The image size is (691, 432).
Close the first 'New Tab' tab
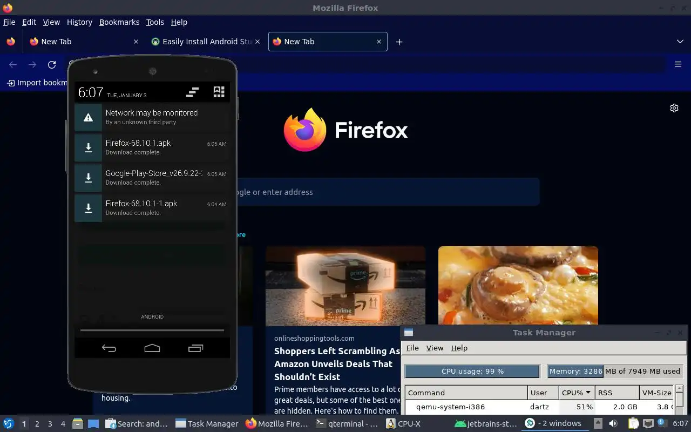(x=136, y=42)
